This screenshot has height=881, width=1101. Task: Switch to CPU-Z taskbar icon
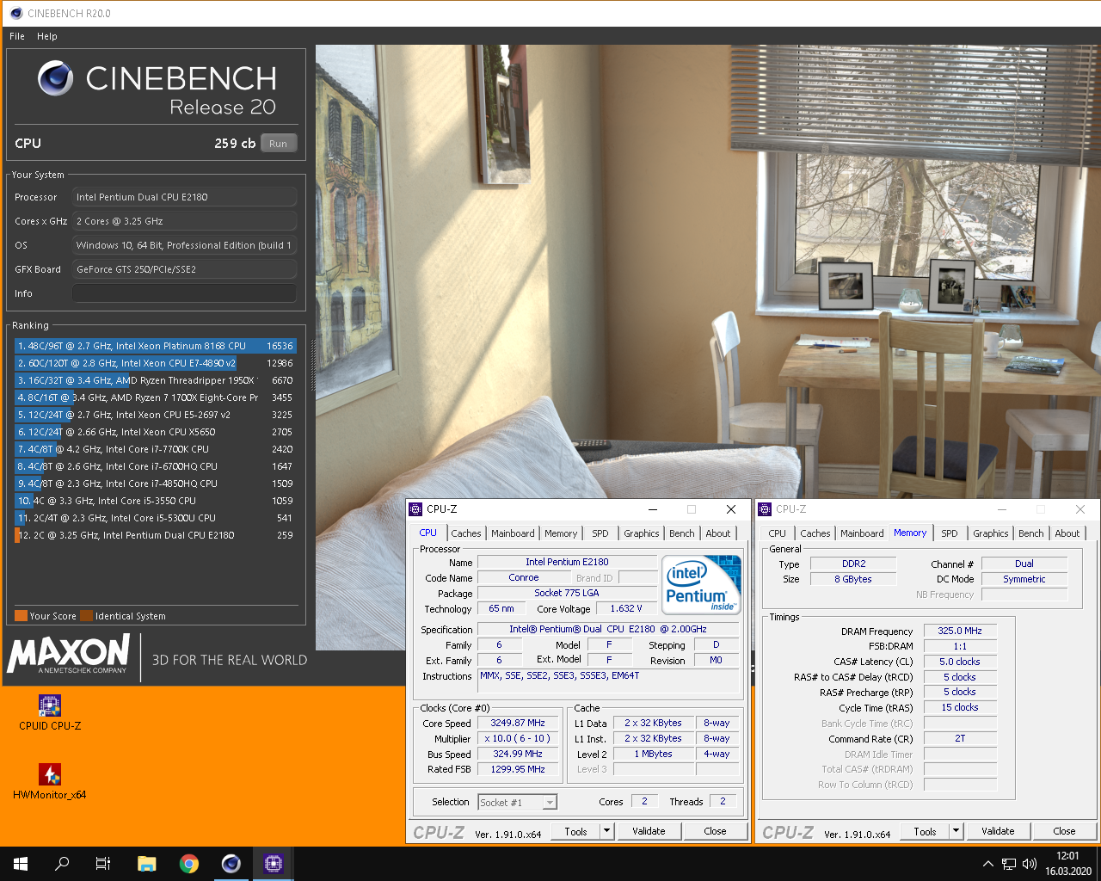tap(274, 864)
